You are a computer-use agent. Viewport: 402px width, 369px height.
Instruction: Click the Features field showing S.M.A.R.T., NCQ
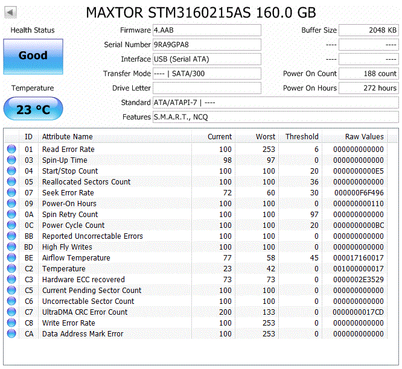tap(275, 117)
